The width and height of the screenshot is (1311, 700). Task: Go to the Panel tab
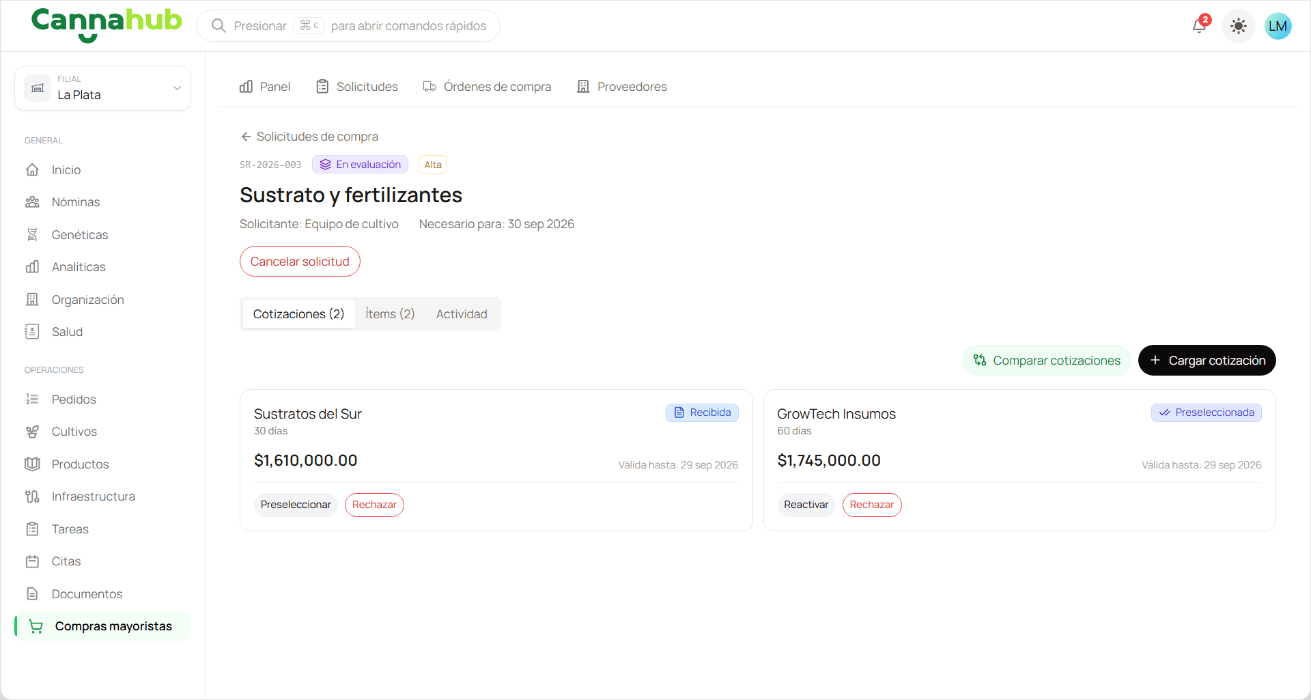(265, 87)
